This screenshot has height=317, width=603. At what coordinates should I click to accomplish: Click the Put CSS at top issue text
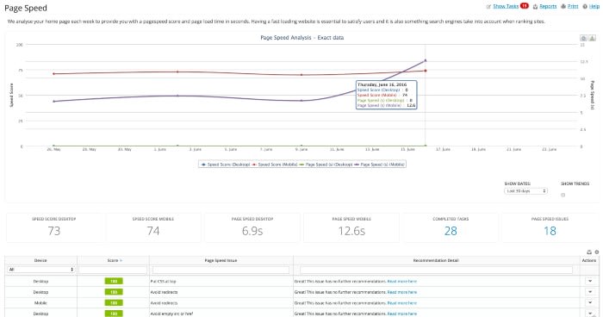coord(163,282)
